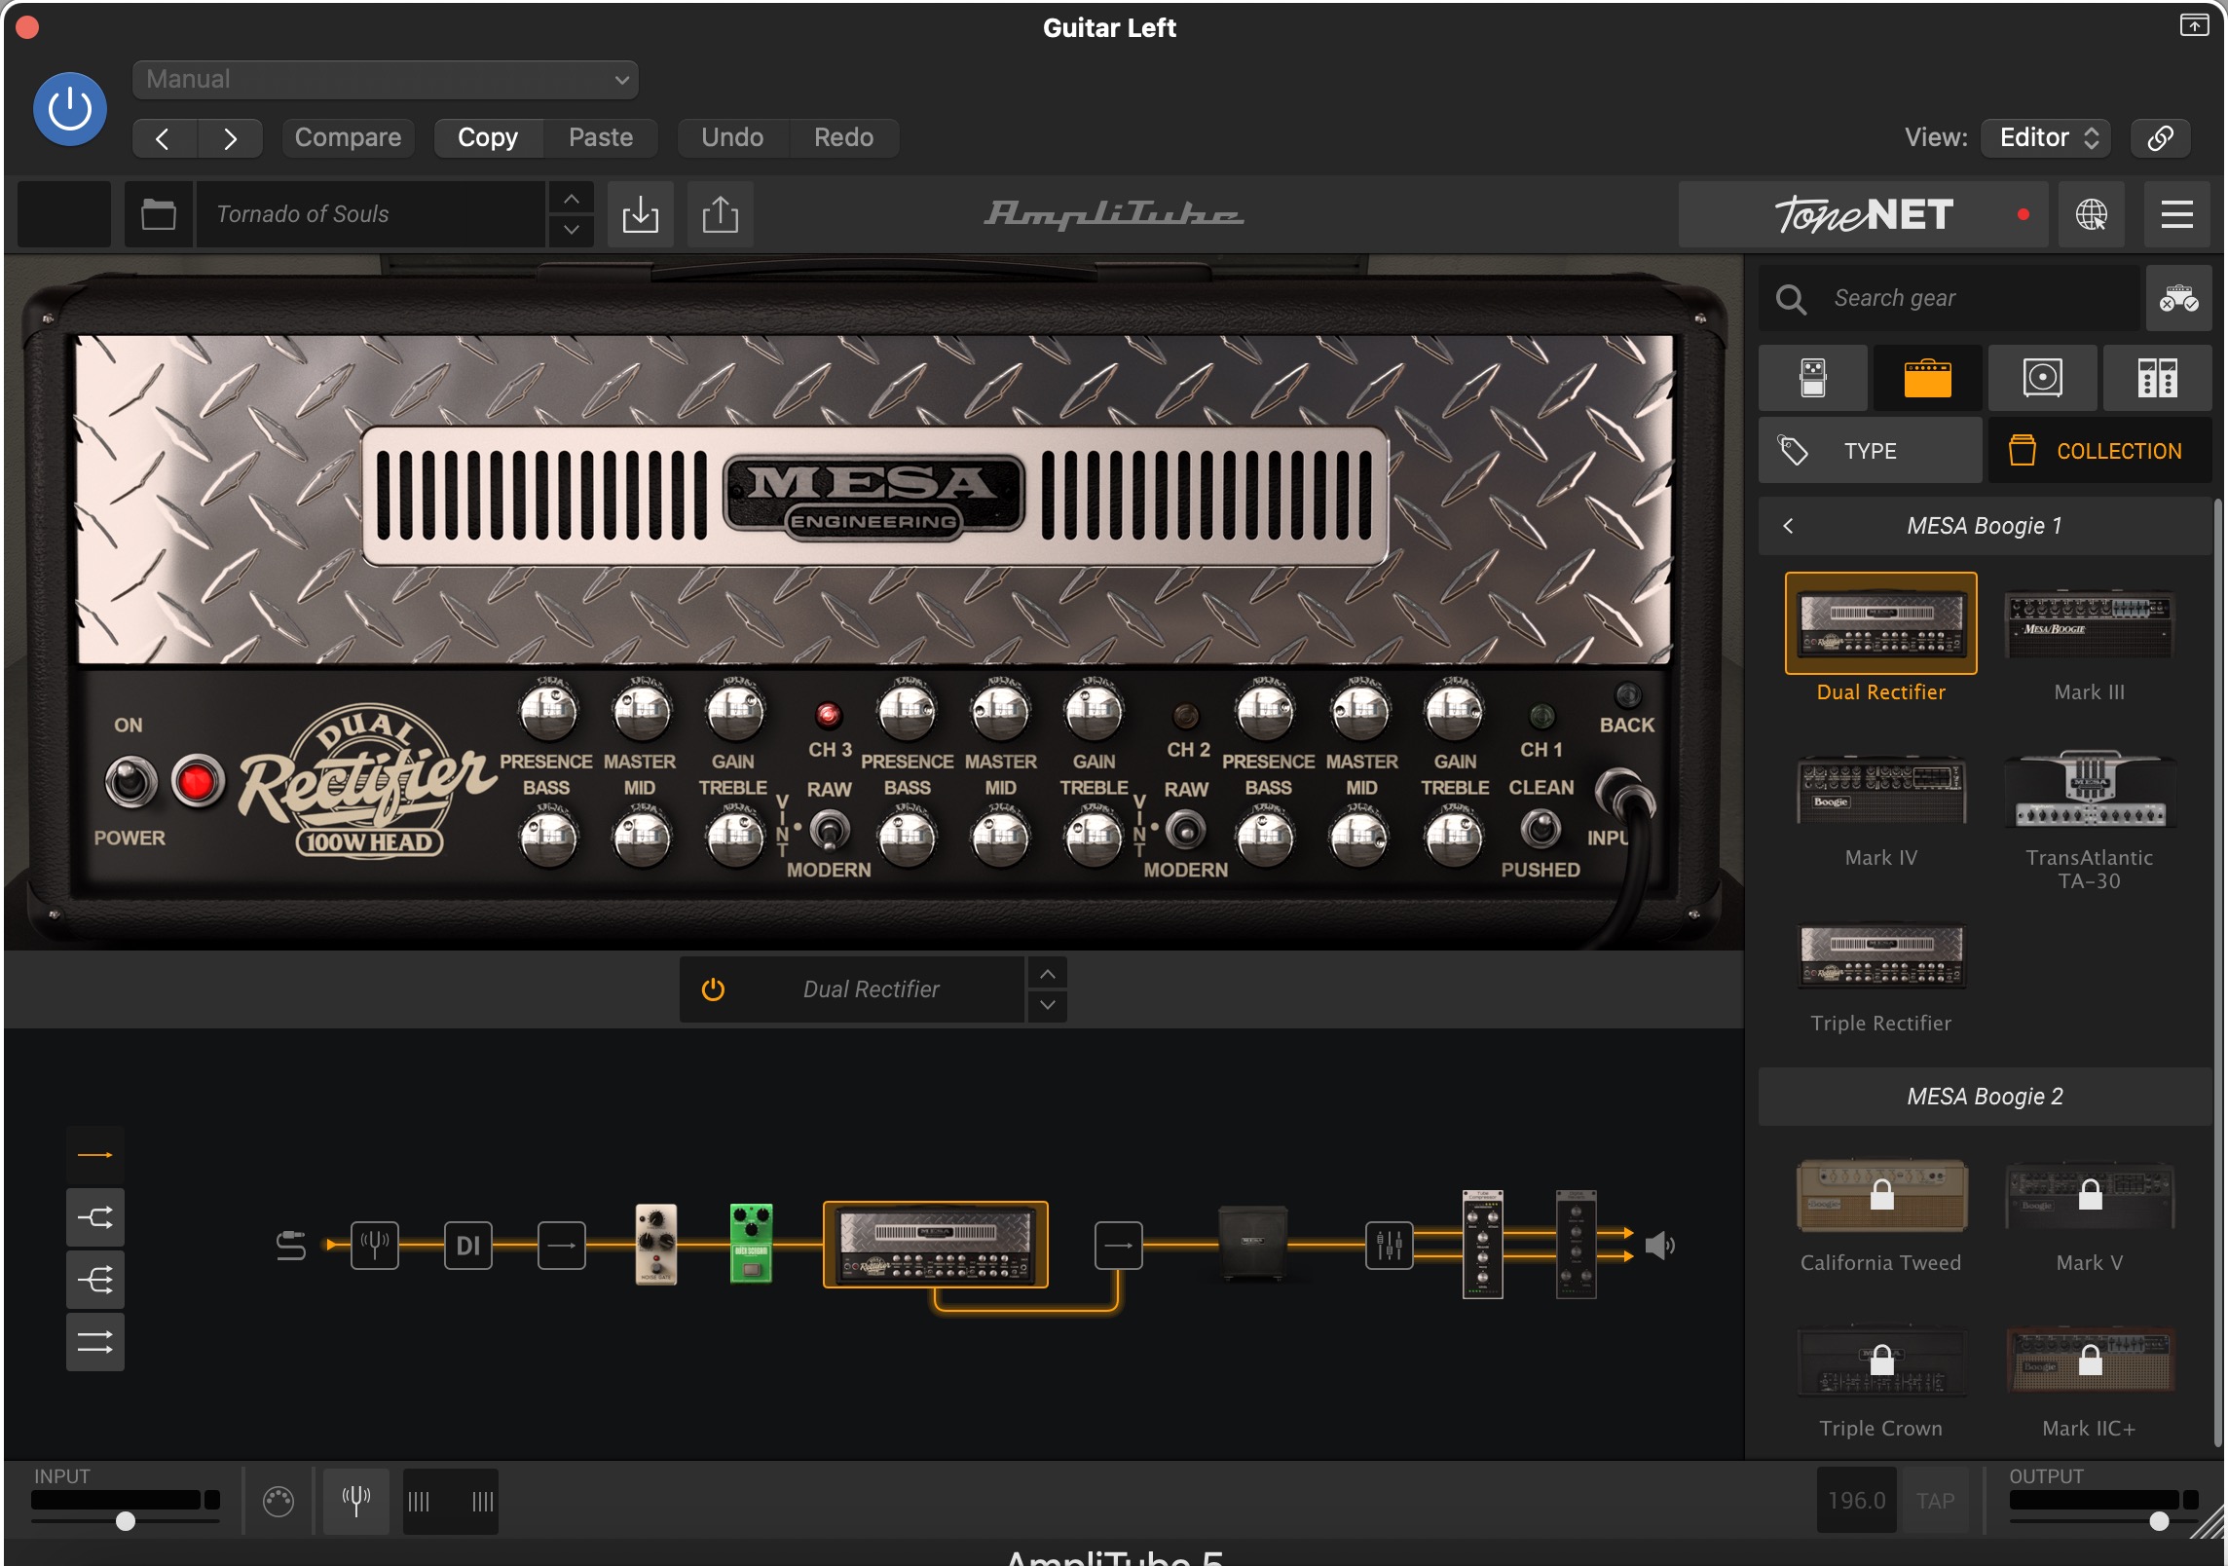The image size is (2228, 1566).
Task: Open the mixer block in signal chain
Action: 1389,1245
